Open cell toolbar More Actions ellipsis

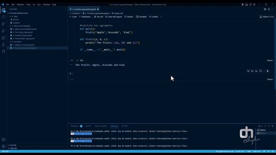click(264, 71)
